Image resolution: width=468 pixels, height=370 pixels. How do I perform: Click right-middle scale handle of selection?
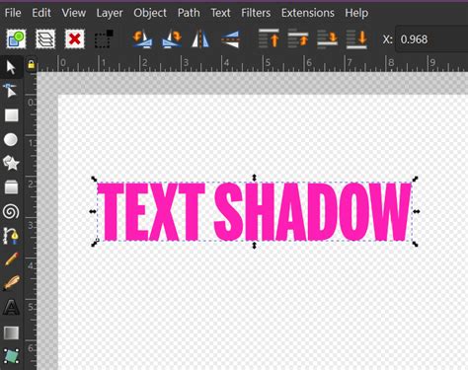coord(417,211)
